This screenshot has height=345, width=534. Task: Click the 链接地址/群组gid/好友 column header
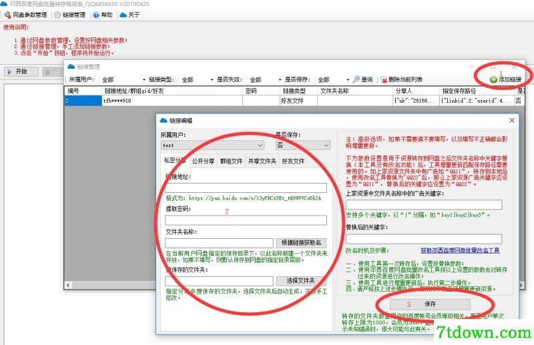[x=172, y=91]
